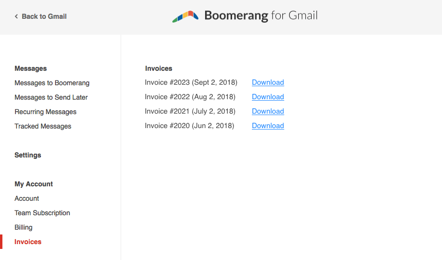Select the Invoices sidebar item
This screenshot has height=260, width=442.
click(28, 242)
